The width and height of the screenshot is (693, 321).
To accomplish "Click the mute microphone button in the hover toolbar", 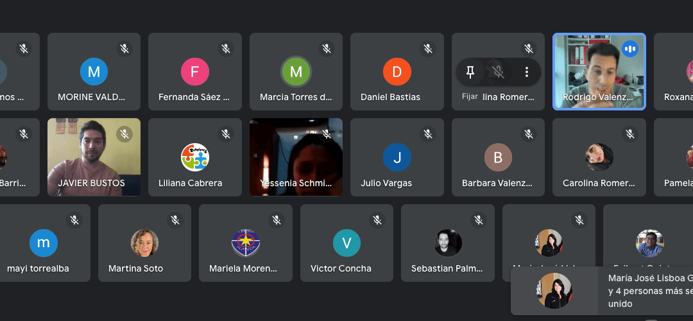I will (499, 72).
